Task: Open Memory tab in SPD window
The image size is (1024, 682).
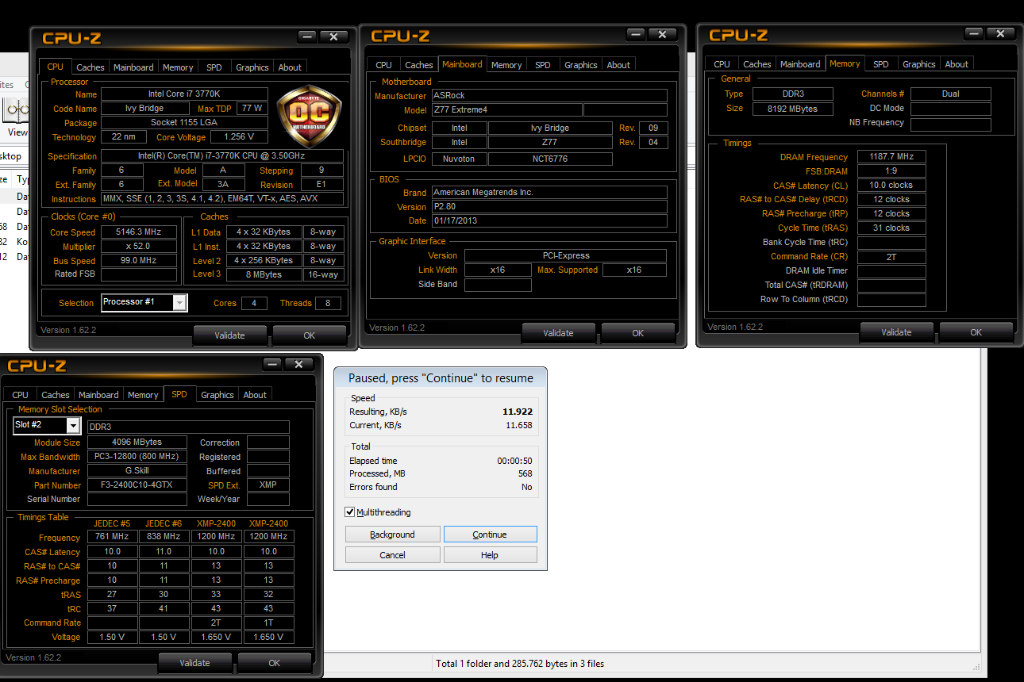Action: tap(143, 395)
